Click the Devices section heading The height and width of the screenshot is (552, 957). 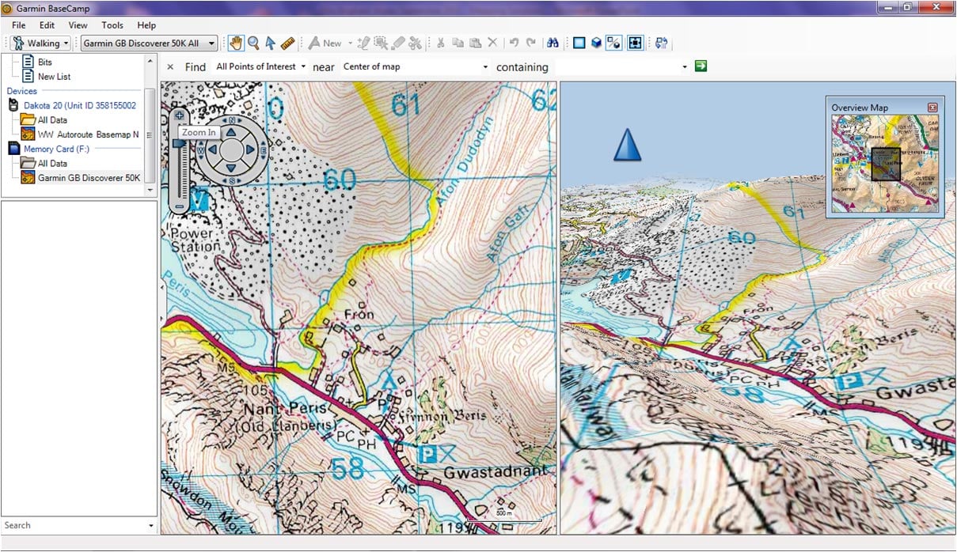click(22, 91)
